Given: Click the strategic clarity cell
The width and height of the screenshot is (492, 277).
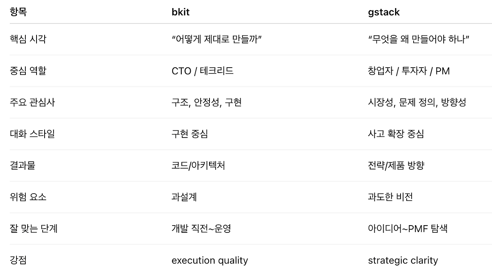Looking at the screenshot, I should point(403,260).
